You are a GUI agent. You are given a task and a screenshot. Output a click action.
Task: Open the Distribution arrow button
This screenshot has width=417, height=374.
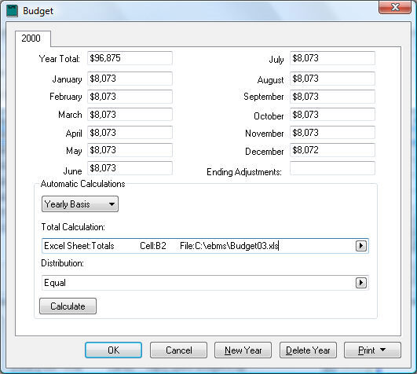coord(361,283)
